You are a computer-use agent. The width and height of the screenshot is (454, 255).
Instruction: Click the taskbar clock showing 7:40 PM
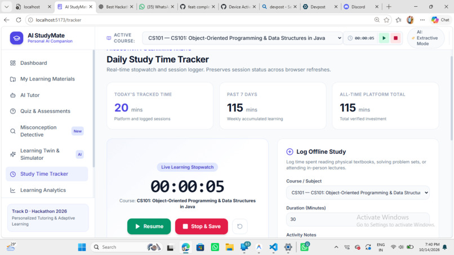coord(429,247)
